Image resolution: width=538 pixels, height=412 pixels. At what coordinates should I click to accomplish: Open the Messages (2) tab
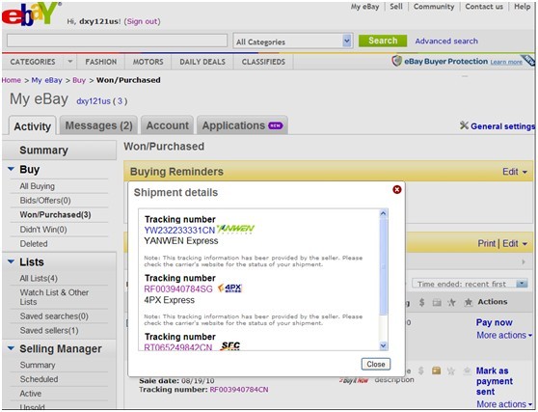[98, 125]
